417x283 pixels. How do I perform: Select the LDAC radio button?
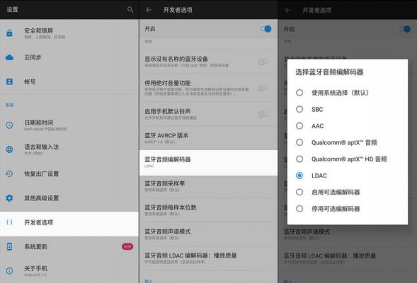tap(299, 175)
